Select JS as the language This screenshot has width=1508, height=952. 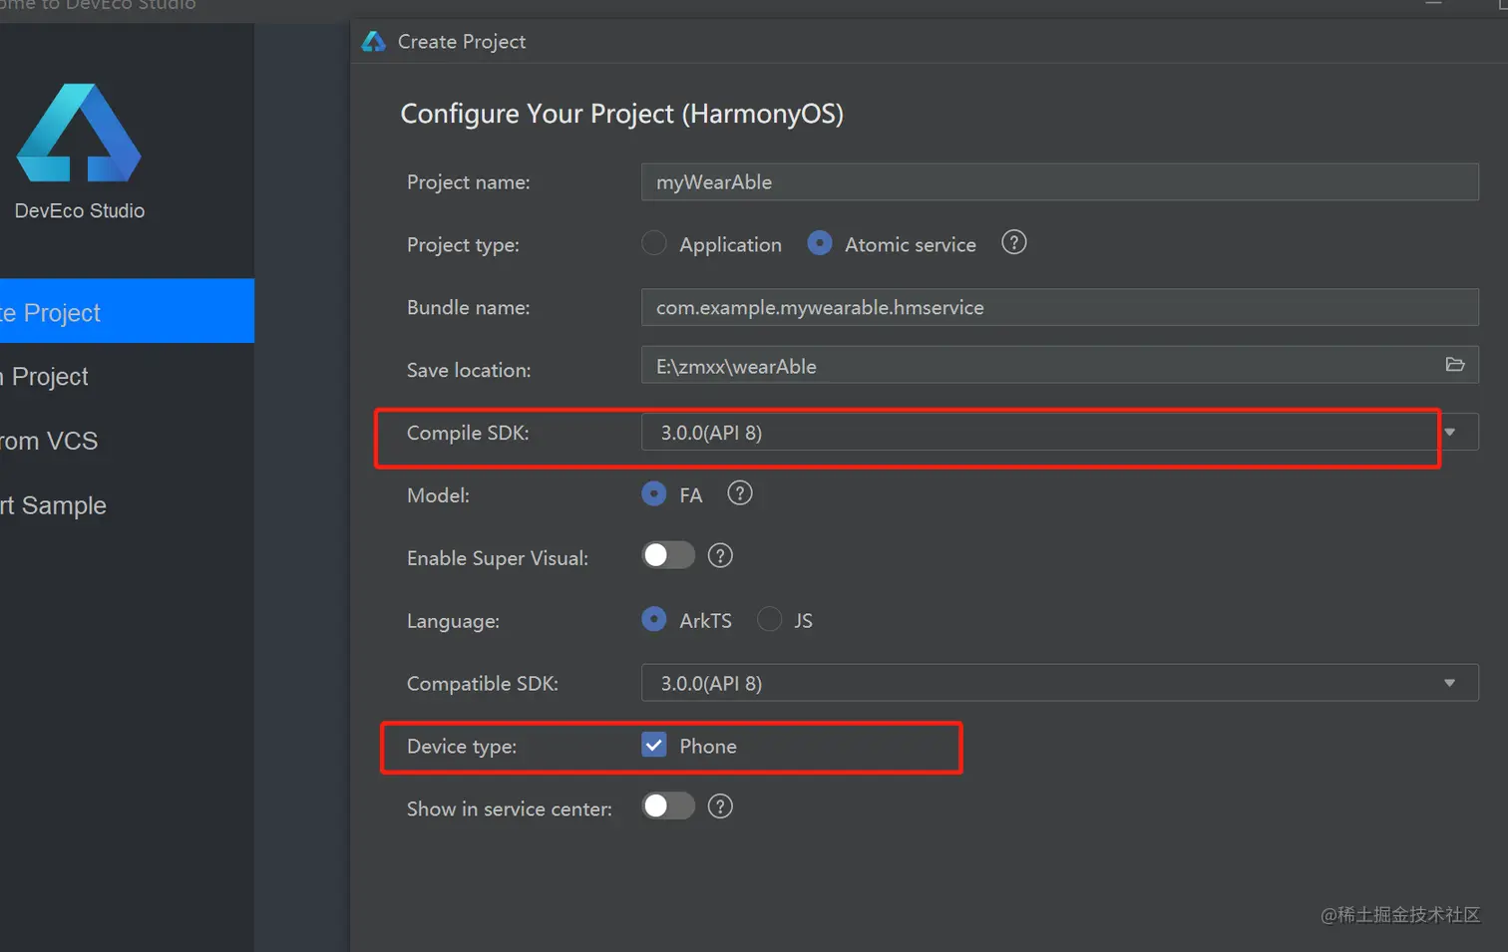pyautogui.click(x=769, y=620)
